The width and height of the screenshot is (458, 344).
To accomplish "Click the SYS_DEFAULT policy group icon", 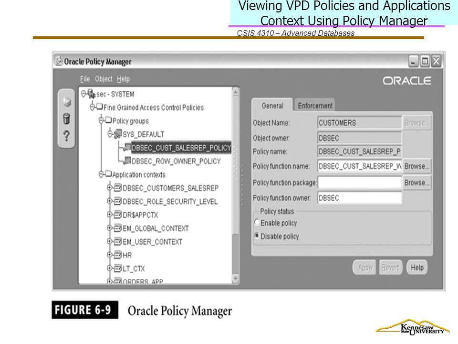I will tap(118, 134).
